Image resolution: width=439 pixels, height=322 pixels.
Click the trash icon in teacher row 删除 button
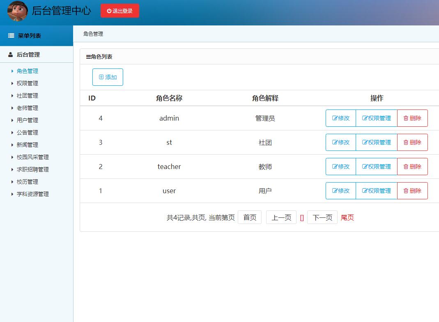click(x=406, y=167)
